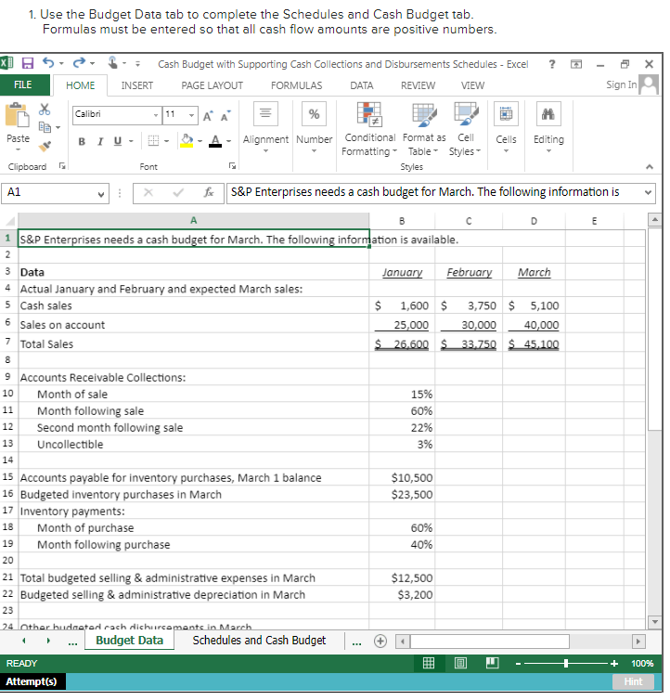
Task: Click the VIEW tab
Action: [x=472, y=85]
